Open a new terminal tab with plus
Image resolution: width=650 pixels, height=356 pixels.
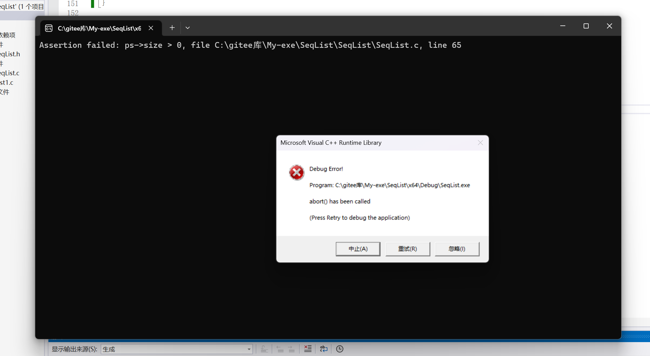point(172,28)
